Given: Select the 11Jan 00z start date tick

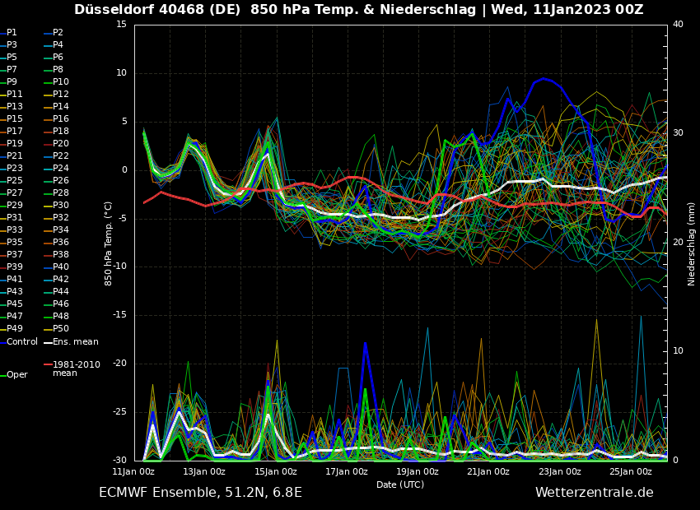Looking at the screenshot, I should [133, 472].
